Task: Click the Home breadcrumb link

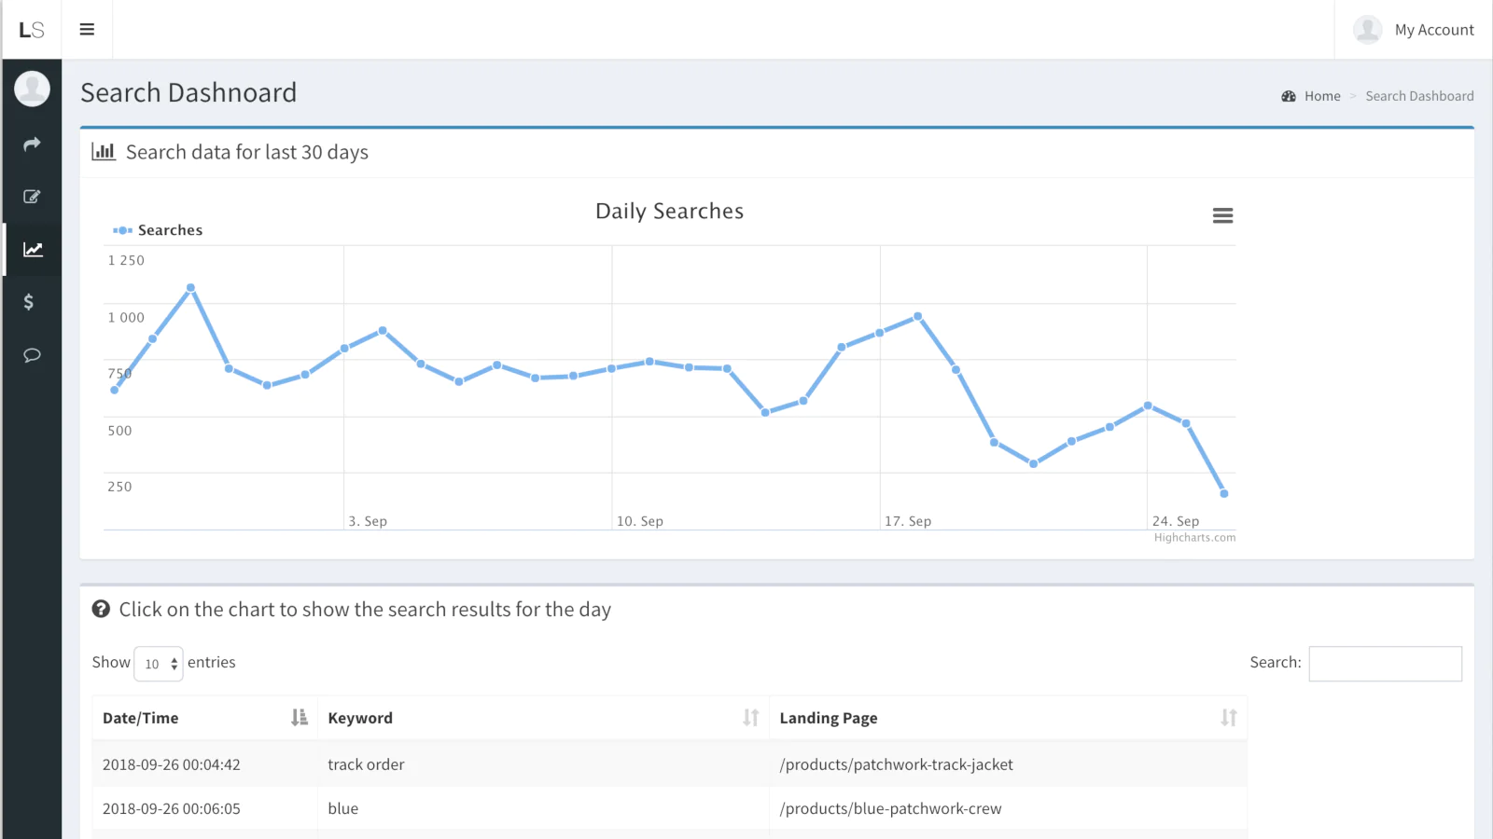Action: (1322, 96)
